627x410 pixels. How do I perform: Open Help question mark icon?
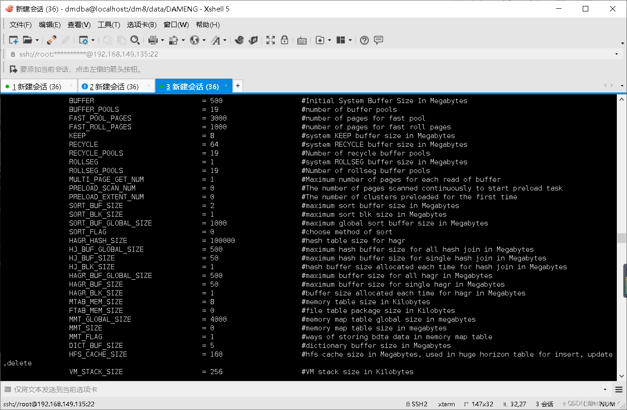(364, 40)
